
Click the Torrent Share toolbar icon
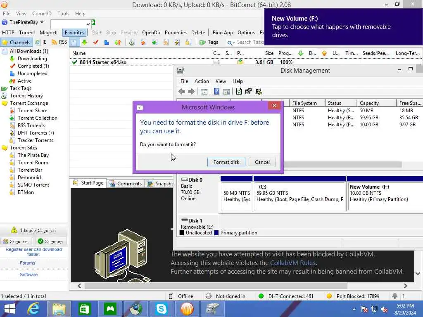tap(143, 43)
